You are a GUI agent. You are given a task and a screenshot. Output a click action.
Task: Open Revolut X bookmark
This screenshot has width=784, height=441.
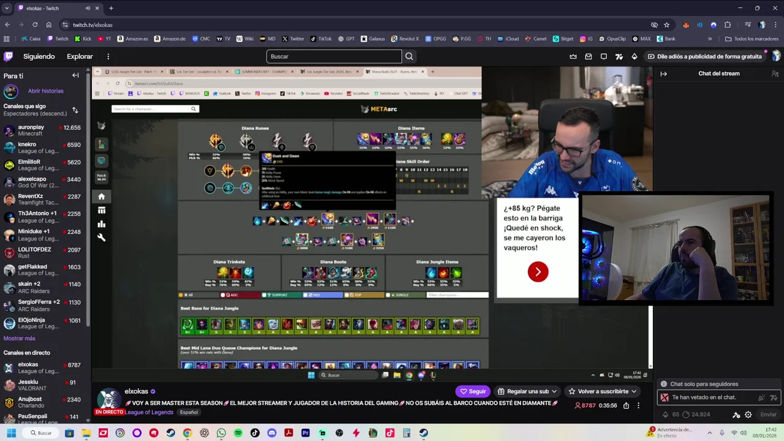[x=405, y=39]
